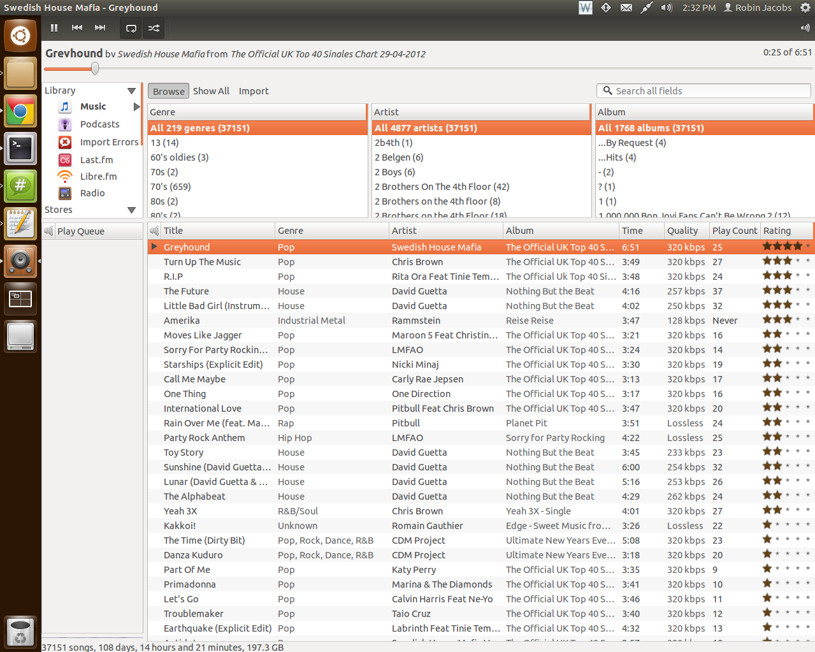Sort by the Rating column

point(787,231)
